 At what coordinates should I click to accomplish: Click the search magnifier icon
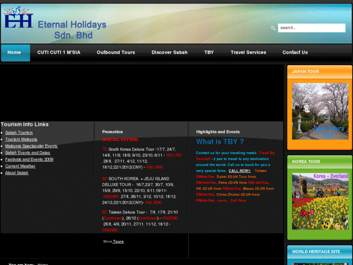273,28
